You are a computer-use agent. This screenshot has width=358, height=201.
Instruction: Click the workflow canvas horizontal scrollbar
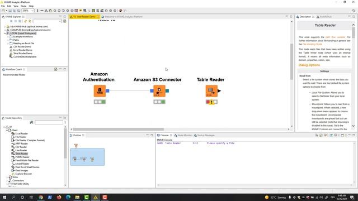coord(118,129)
